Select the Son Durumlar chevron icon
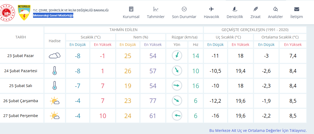Image resolution: width=314 pixels, height=134 pixels. [184, 9]
